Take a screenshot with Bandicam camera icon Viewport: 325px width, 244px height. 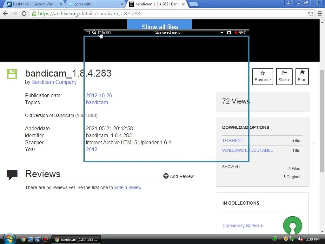[229, 33]
